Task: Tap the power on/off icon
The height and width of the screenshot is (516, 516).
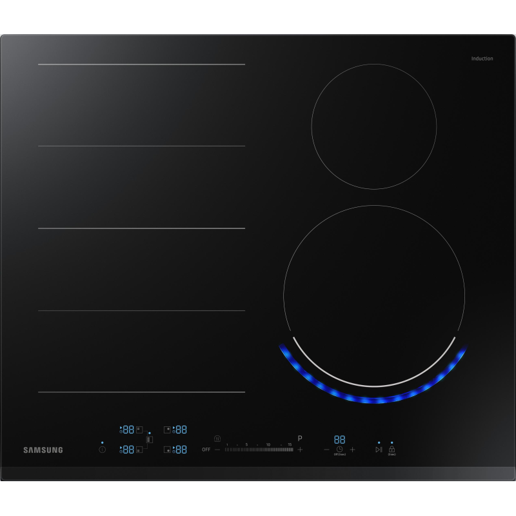Action: click(103, 450)
